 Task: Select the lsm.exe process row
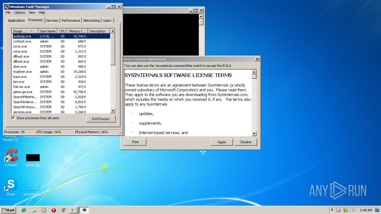[x=61, y=82]
